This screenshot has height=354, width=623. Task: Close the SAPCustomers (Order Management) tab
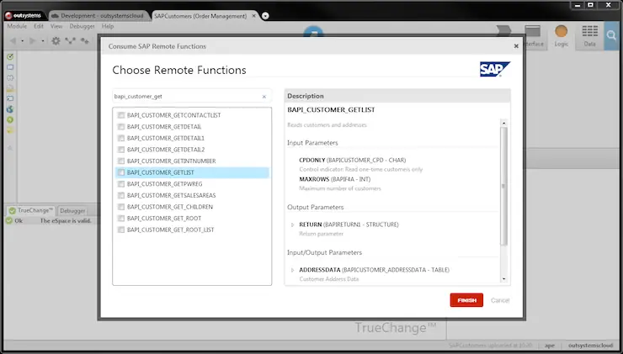(x=254, y=16)
